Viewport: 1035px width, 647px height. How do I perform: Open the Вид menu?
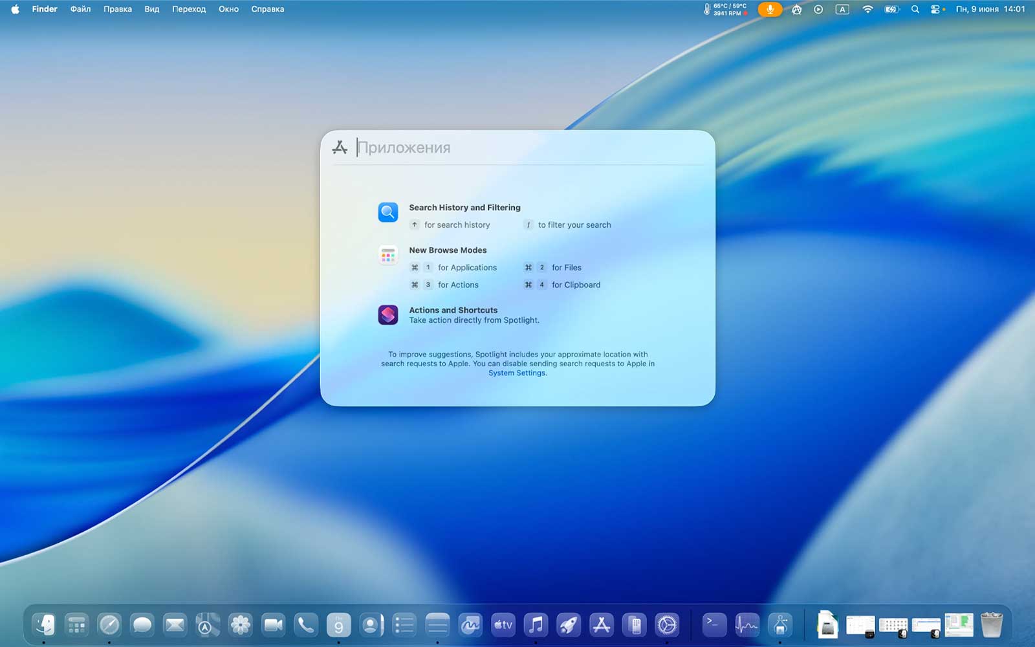tap(152, 9)
